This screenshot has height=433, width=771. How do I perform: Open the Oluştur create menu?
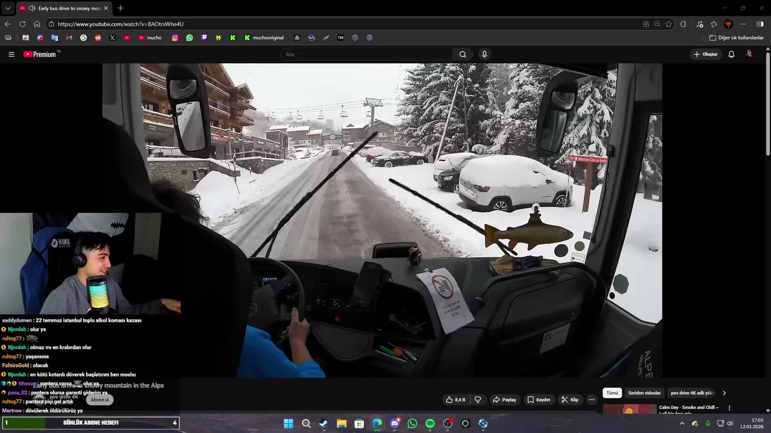point(705,54)
